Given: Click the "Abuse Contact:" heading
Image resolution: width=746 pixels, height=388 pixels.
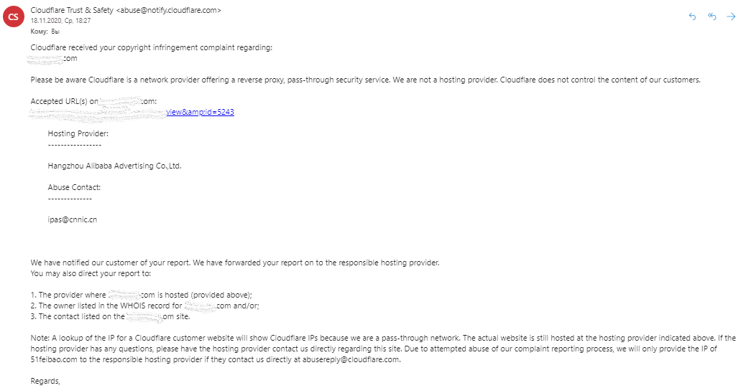Looking at the screenshot, I should pyautogui.click(x=74, y=187).
